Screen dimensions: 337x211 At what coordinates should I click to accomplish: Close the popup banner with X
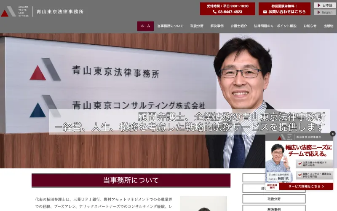pos(332,134)
